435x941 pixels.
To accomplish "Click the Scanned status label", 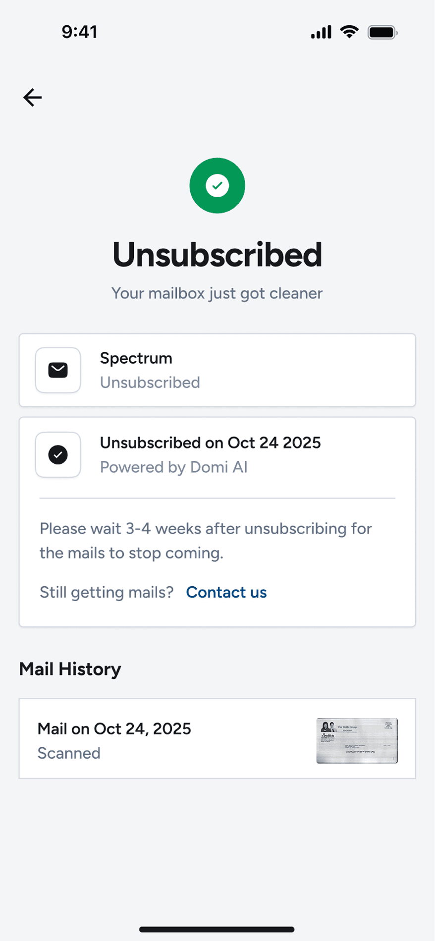I will 69,753.
